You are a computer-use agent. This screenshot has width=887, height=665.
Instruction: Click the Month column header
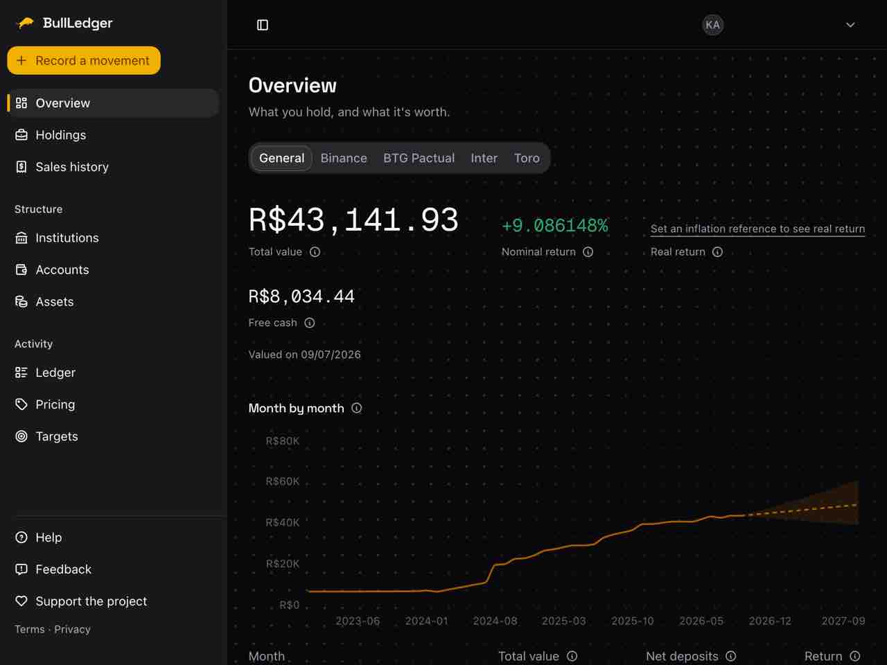pos(267,656)
